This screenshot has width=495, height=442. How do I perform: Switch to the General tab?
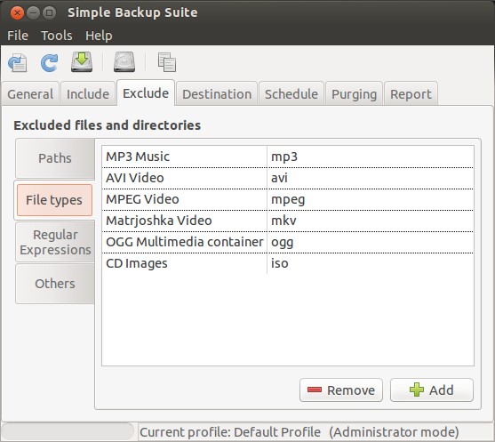(x=30, y=94)
